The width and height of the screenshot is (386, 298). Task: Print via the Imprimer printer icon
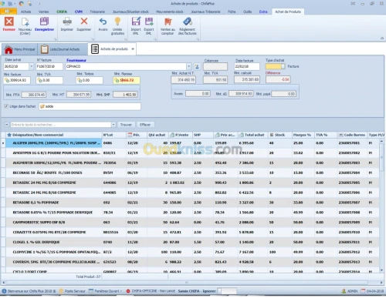[x=67, y=22]
